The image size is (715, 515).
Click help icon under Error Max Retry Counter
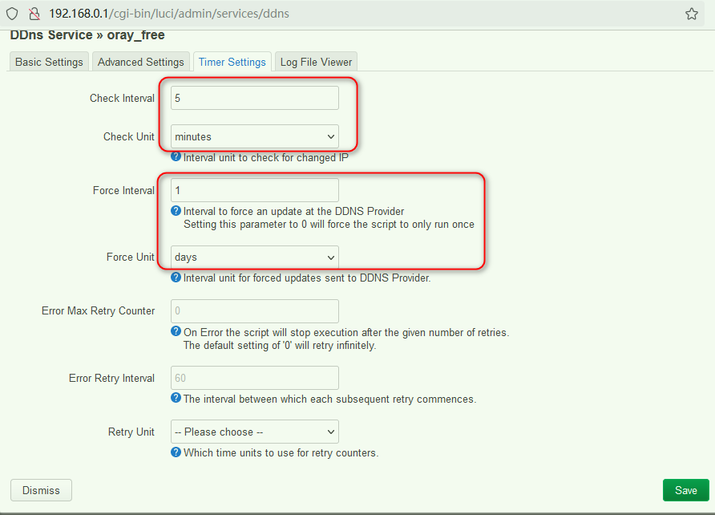pyautogui.click(x=176, y=331)
